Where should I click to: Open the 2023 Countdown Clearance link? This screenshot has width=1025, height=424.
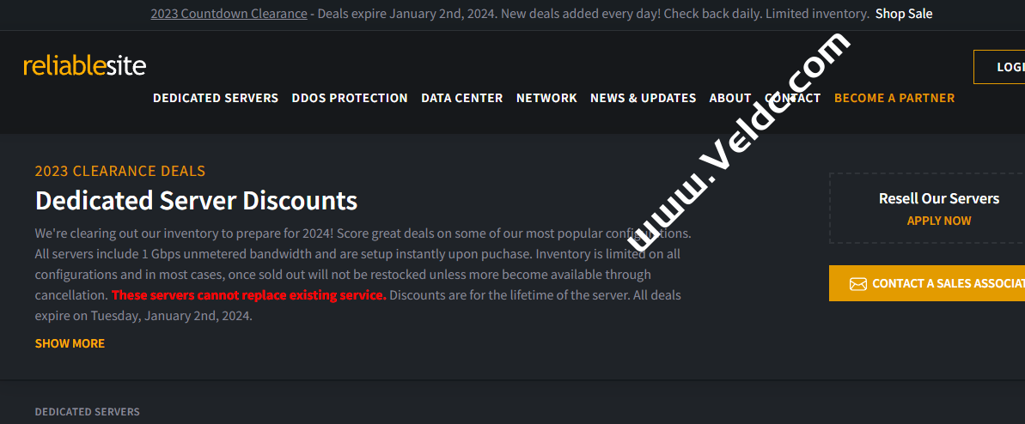[x=229, y=14]
